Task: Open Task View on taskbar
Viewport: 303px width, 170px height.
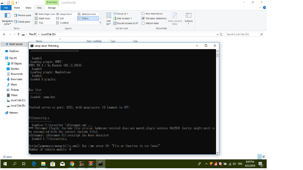Action: (24, 164)
